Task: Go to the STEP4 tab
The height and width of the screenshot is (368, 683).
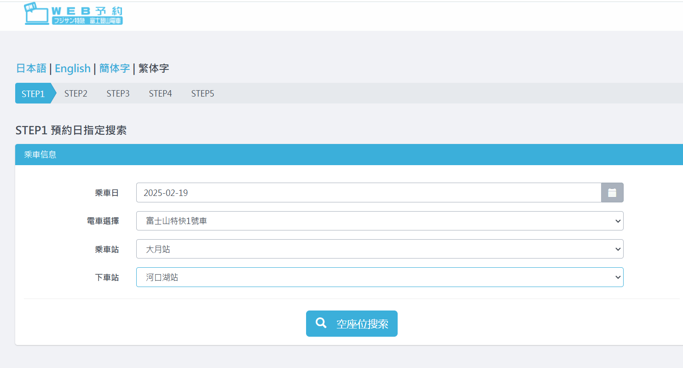Action: click(160, 93)
